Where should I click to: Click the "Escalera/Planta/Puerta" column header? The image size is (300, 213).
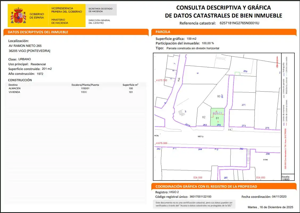(85, 85)
